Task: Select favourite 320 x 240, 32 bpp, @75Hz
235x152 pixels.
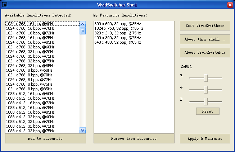Action: pos(134,33)
